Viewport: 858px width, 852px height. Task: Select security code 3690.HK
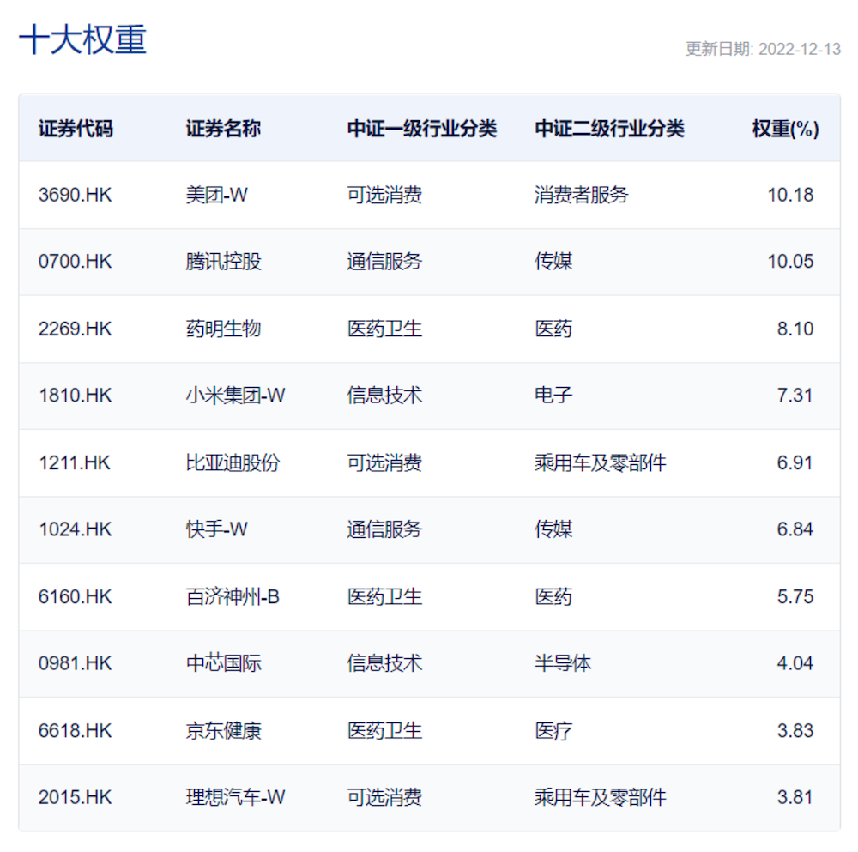click(x=75, y=195)
